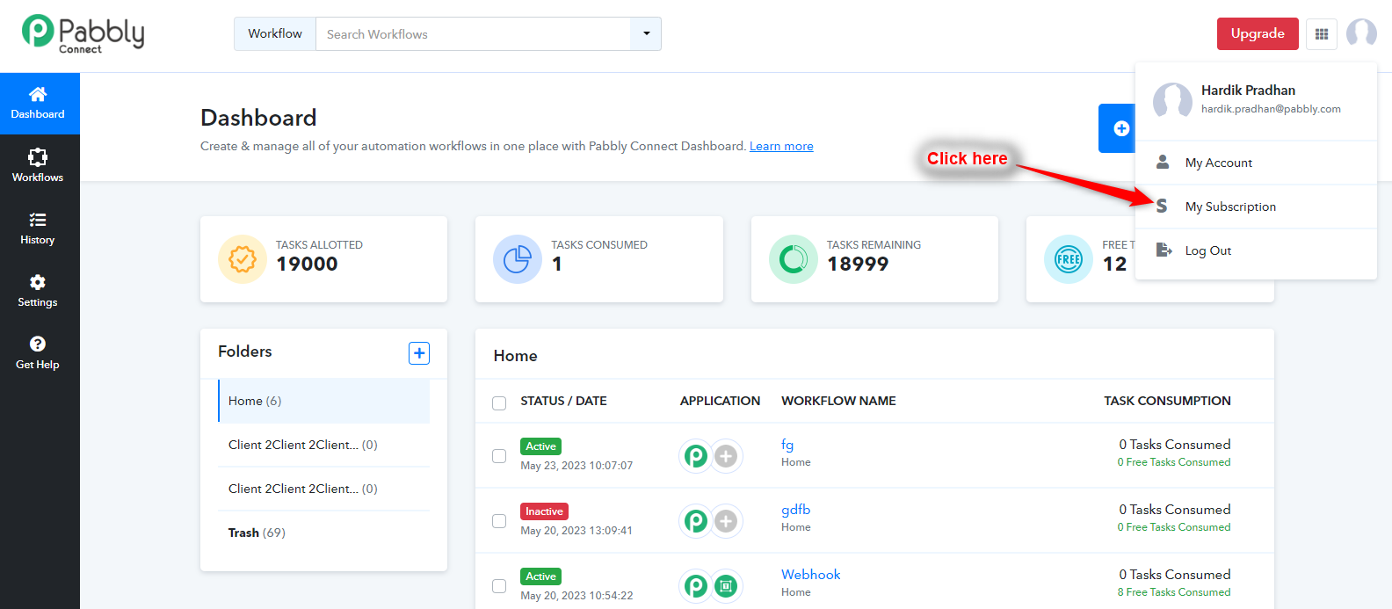Open the gdfb workflow link
1392x609 pixels.
pyautogui.click(x=795, y=510)
